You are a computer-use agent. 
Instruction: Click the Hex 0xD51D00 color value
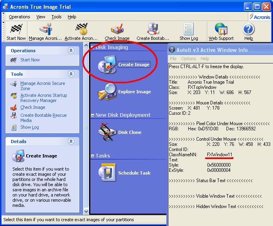[x=203, y=129]
